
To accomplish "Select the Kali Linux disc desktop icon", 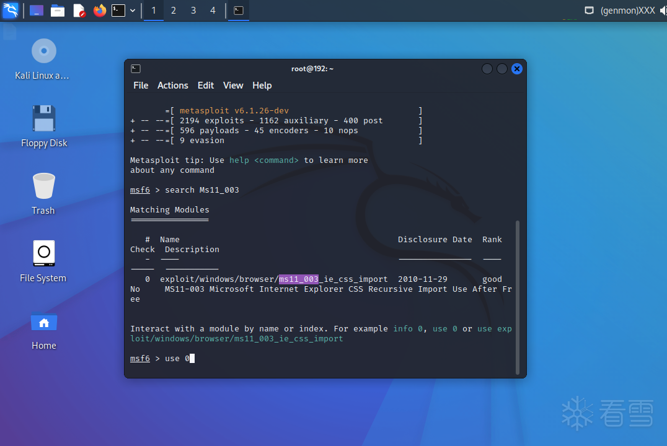I will pos(44,59).
